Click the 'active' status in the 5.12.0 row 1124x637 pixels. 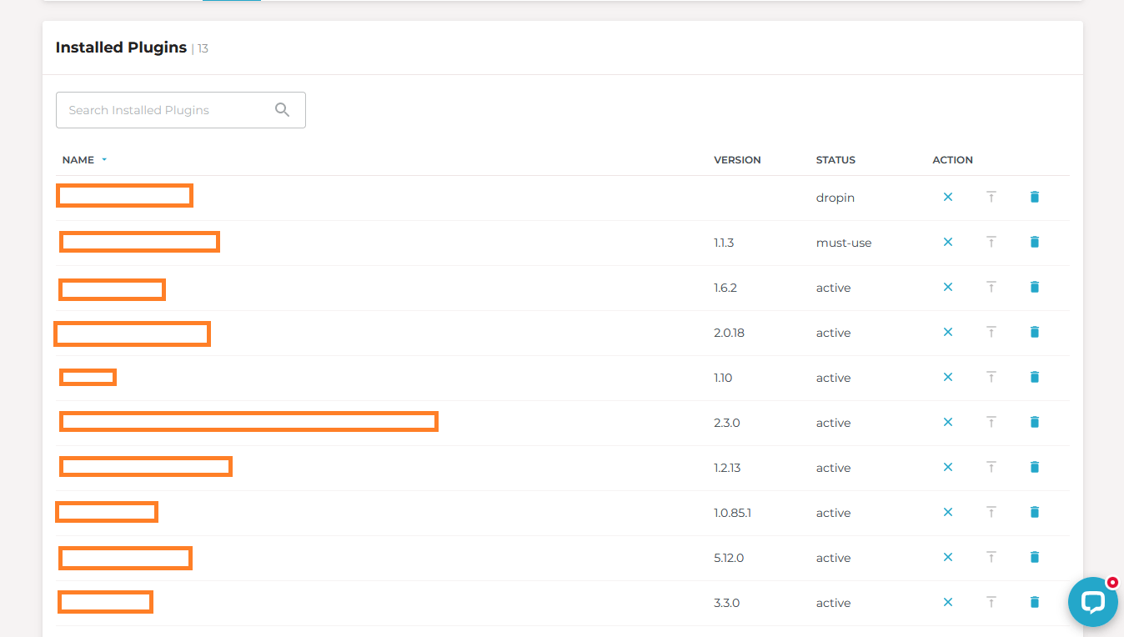click(833, 558)
